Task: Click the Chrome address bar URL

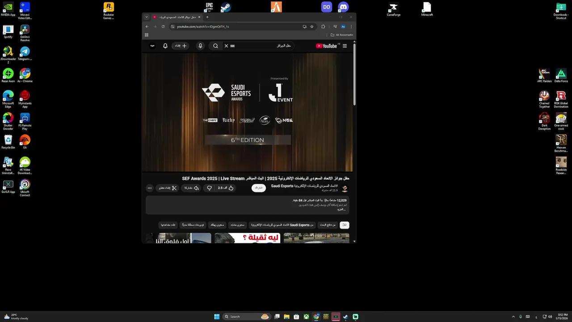Action: [203, 26]
